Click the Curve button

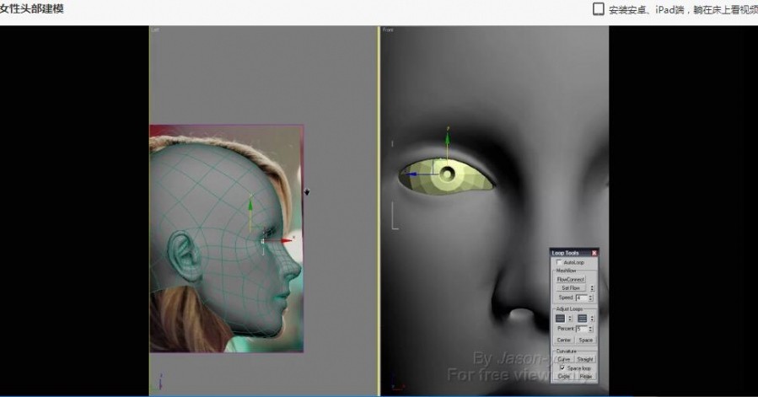pyautogui.click(x=564, y=359)
